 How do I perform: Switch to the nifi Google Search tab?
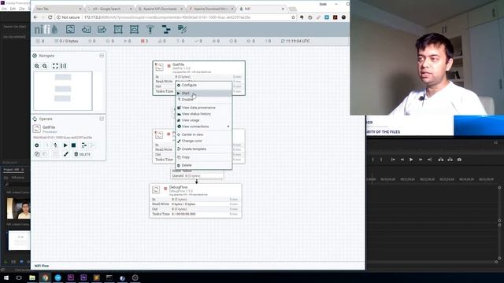[109, 9]
